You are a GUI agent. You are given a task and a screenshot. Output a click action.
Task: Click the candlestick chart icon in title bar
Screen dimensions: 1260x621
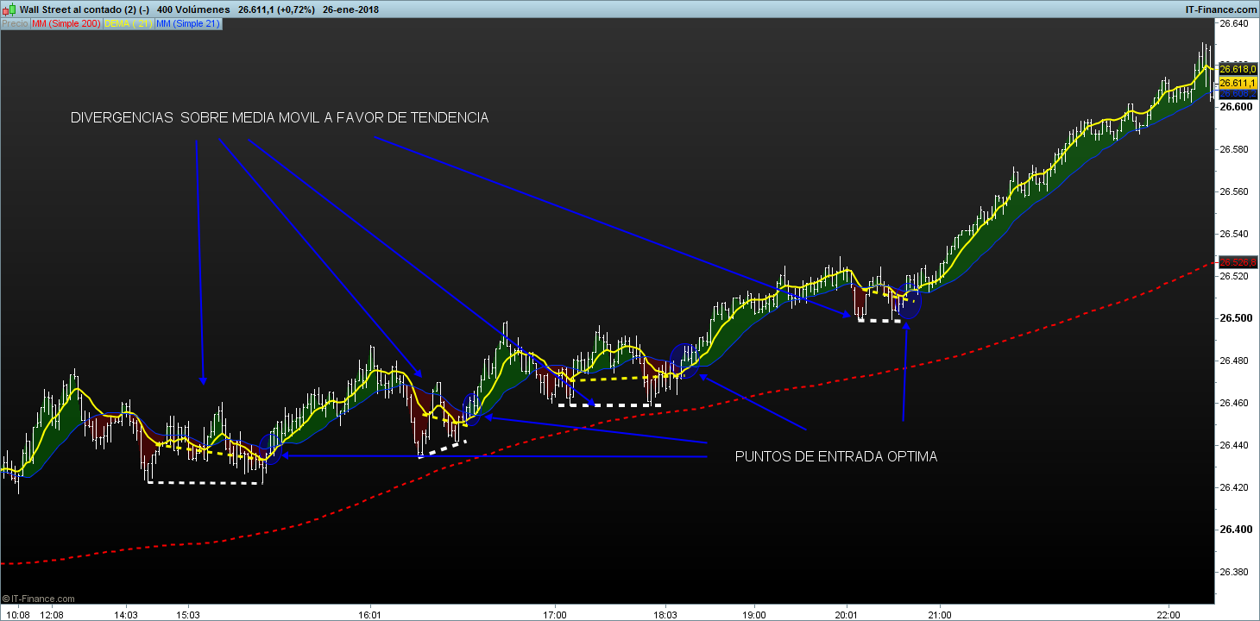click(x=9, y=9)
